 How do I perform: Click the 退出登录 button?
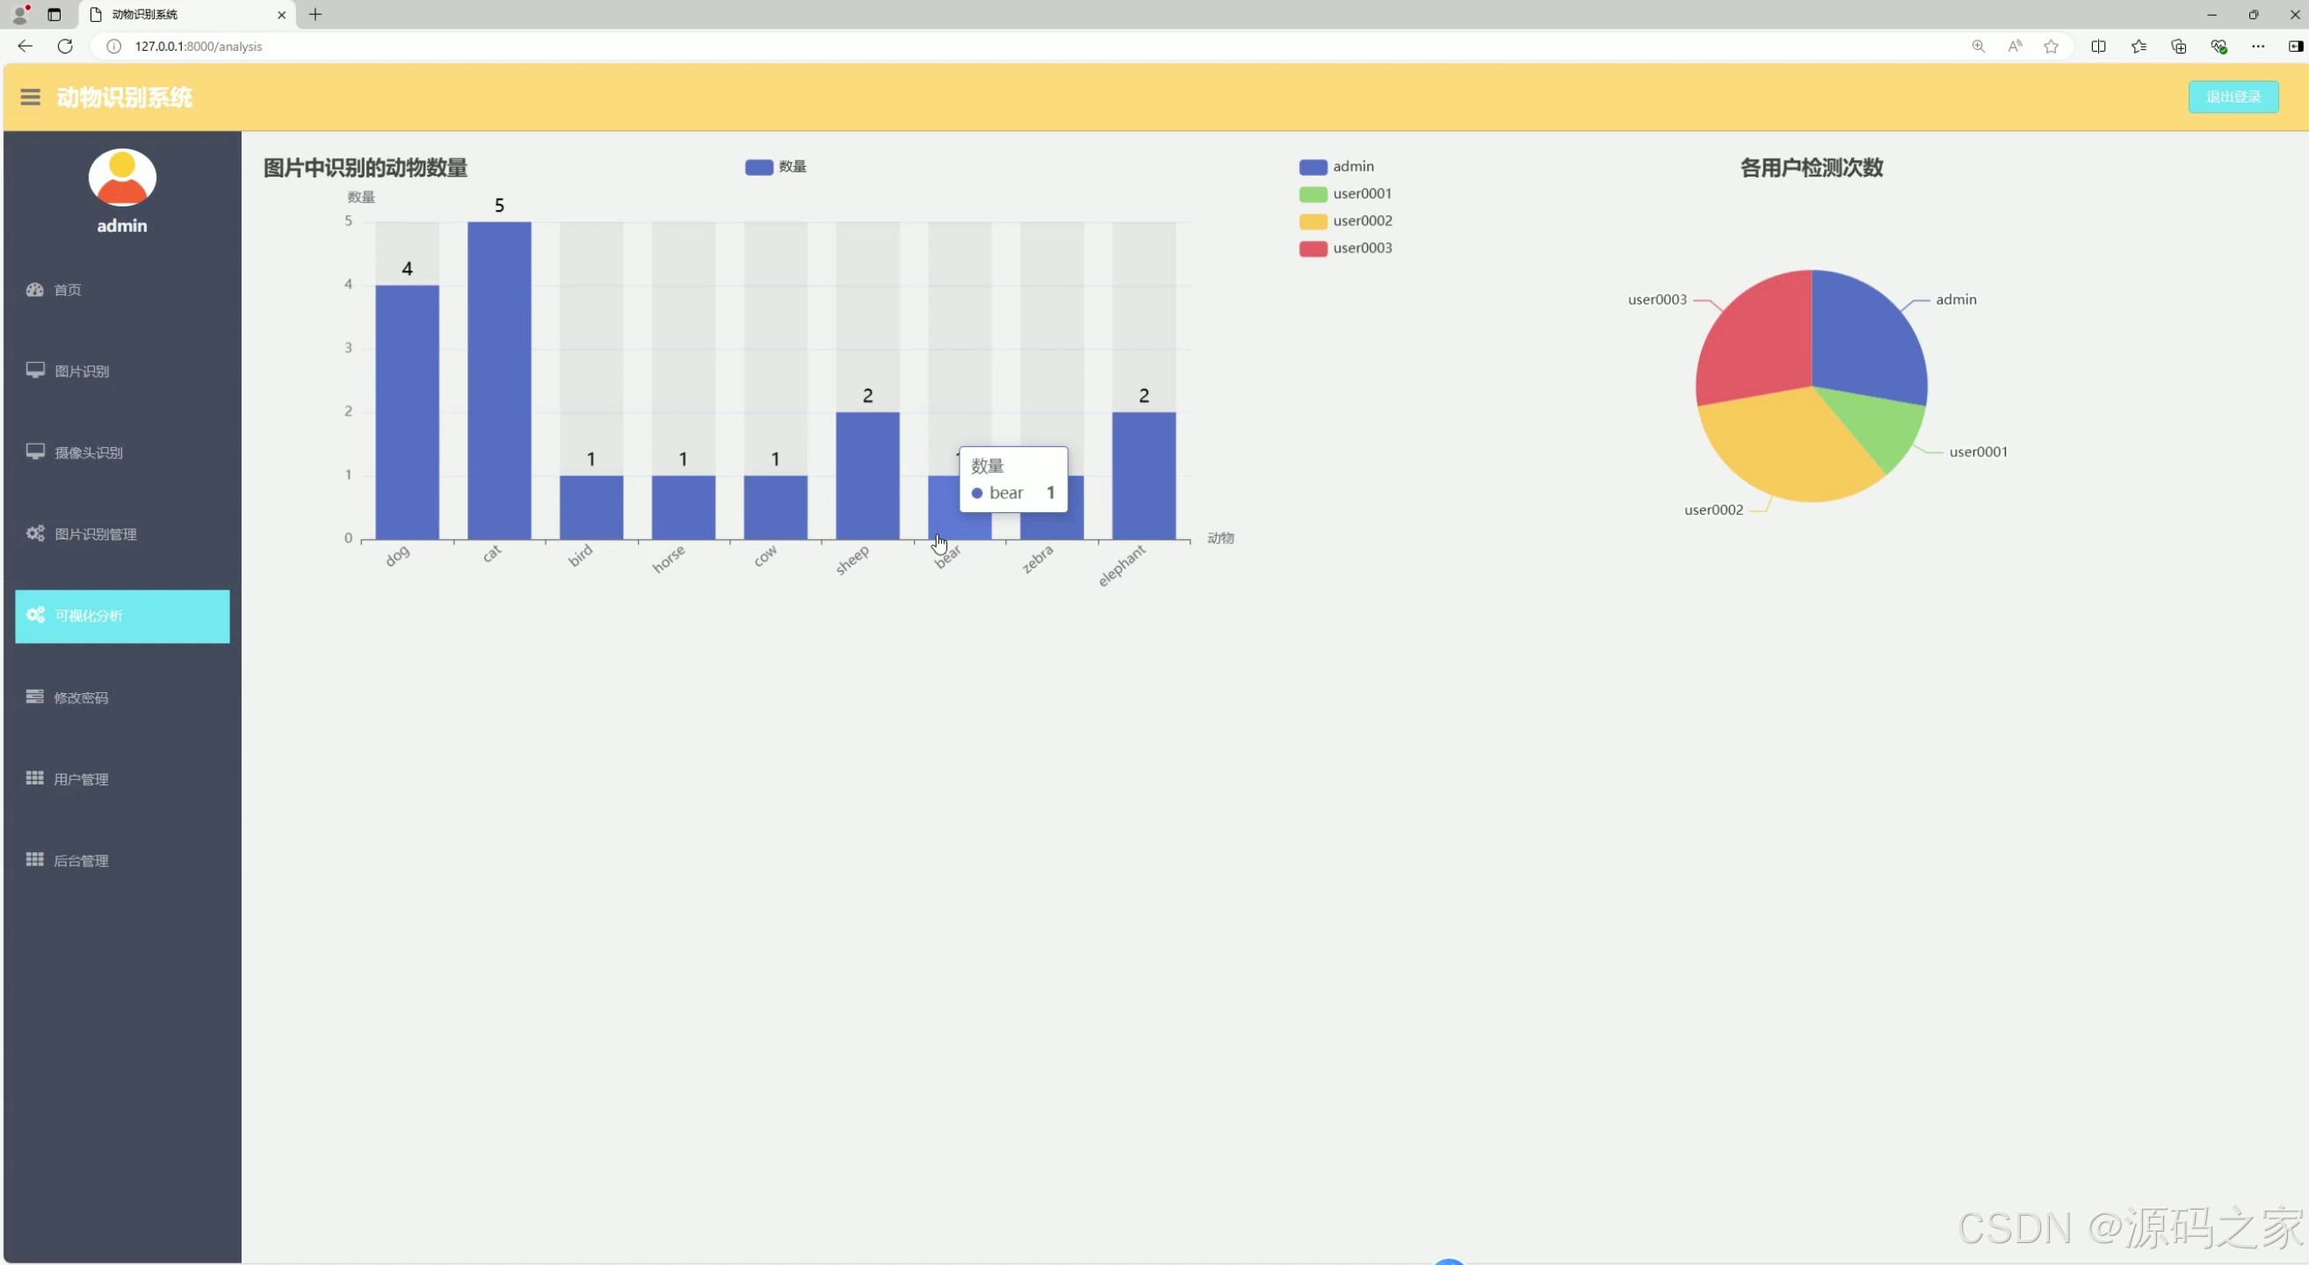(2232, 97)
